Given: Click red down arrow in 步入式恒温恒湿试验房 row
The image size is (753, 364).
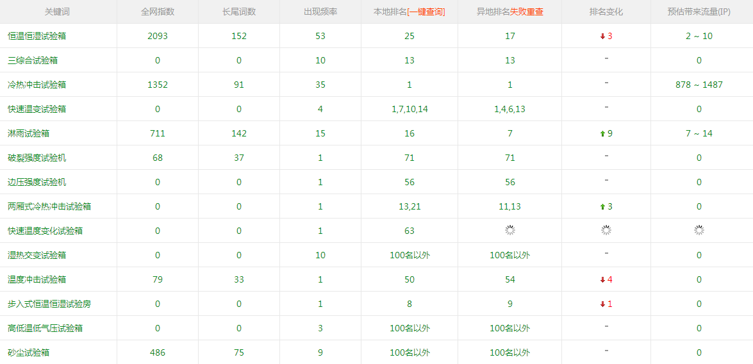Looking at the screenshot, I should pos(602,304).
